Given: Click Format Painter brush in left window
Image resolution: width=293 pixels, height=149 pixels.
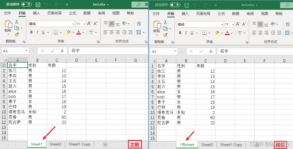Looking at the screenshot, I should (17, 34).
